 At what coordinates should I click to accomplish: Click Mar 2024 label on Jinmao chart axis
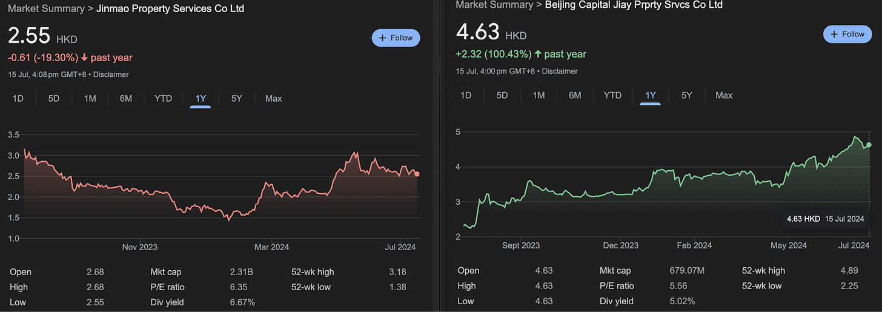[271, 247]
